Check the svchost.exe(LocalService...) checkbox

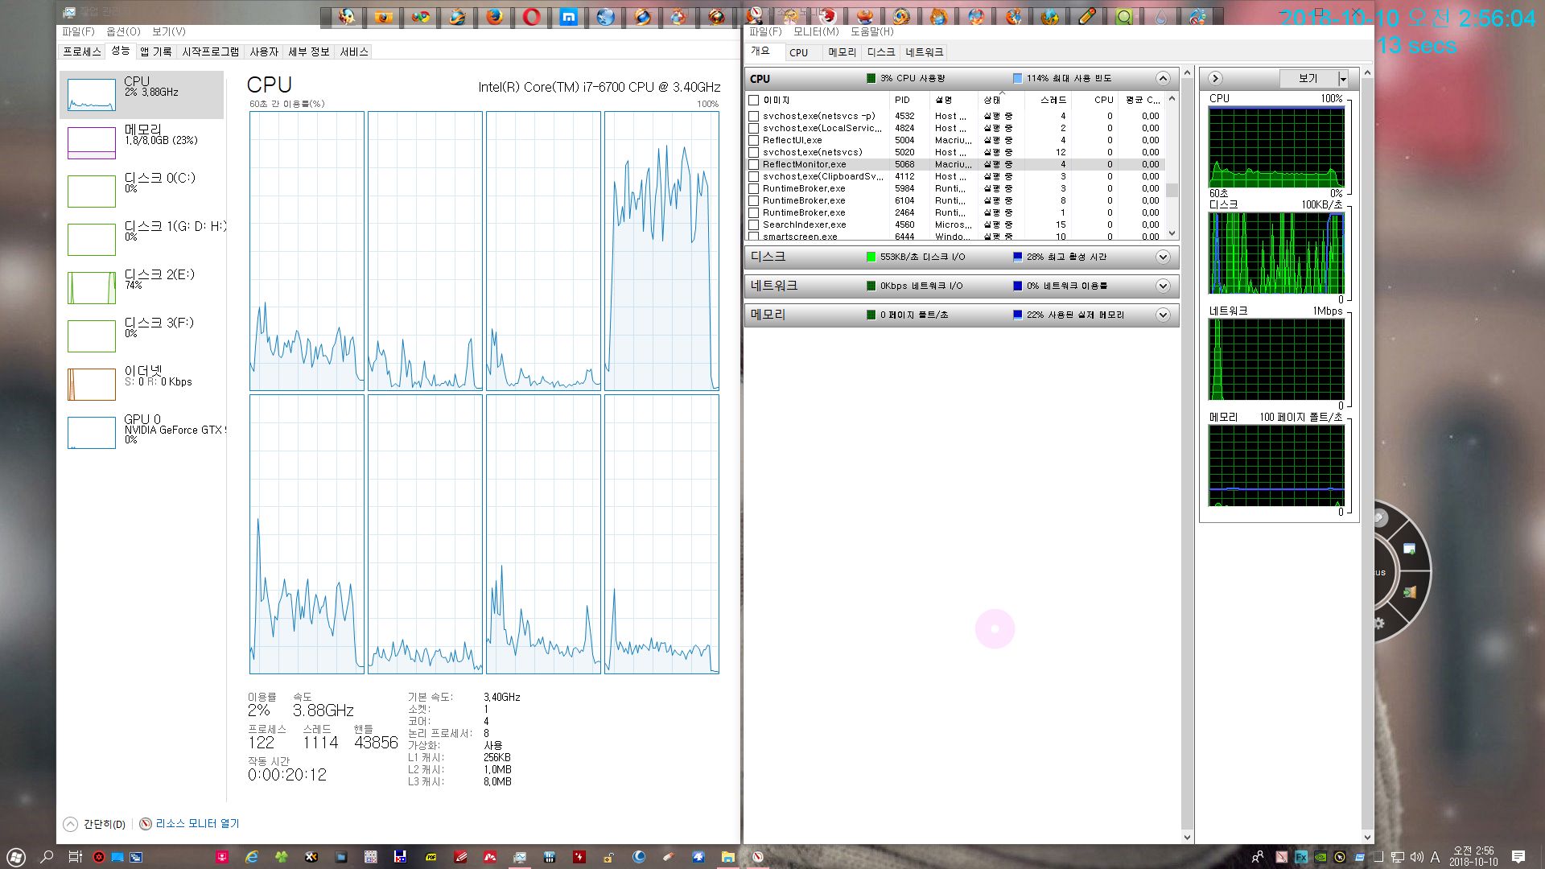click(x=754, y=128)
